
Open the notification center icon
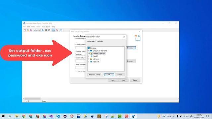click(208, 116)
